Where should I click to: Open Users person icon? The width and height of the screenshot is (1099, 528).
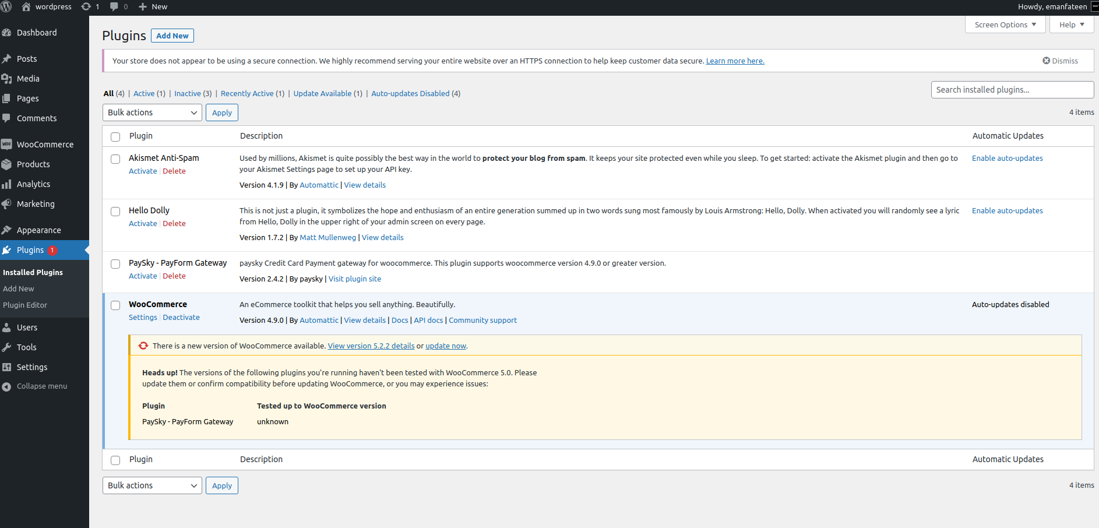coord(7,328)
